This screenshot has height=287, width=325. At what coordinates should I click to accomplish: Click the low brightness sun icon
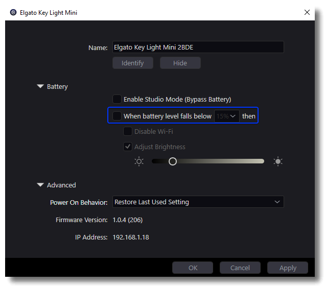[139, 161]
